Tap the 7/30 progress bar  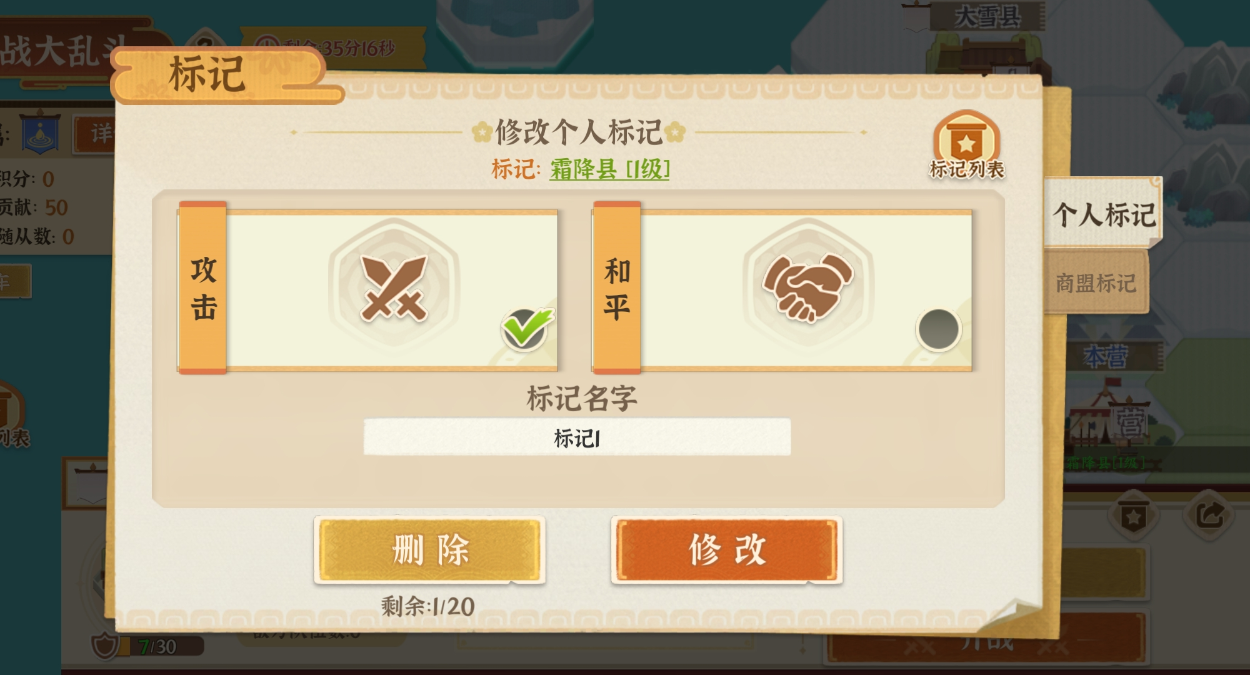click(x=162, y=646)
